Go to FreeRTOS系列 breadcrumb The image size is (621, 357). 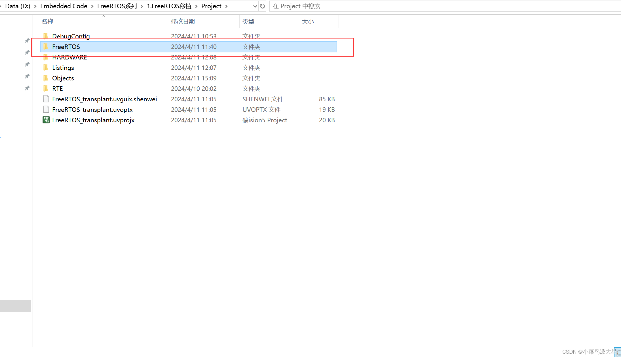[117, 6]
